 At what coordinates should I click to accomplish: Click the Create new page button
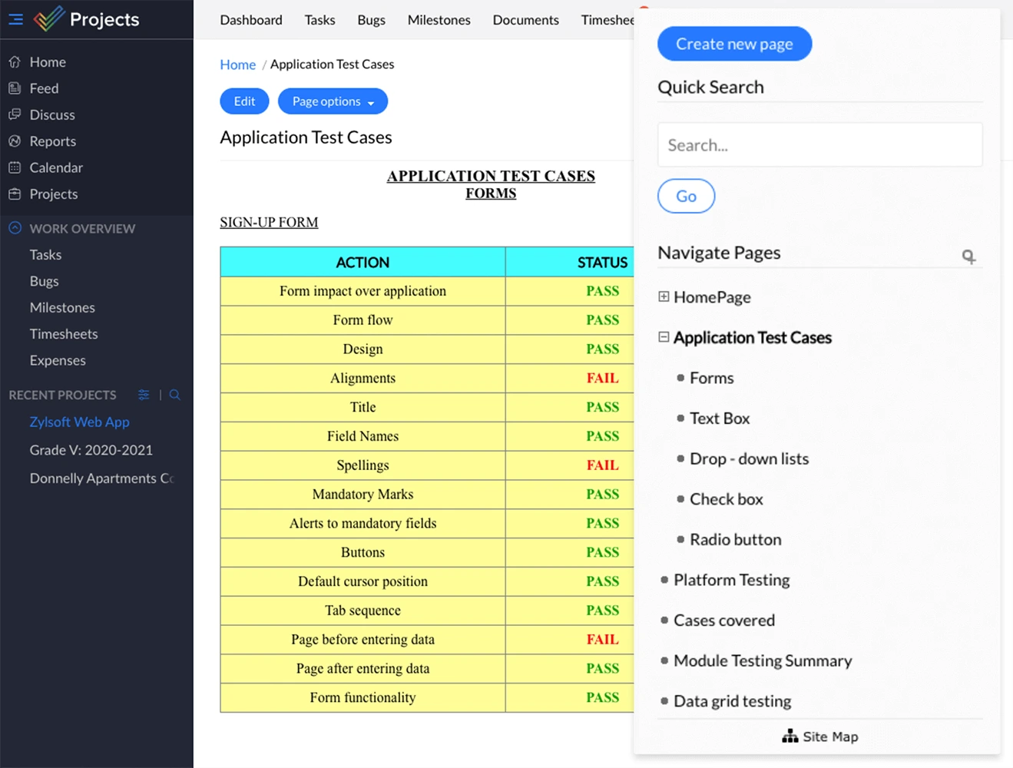click(x=734, y=44)
